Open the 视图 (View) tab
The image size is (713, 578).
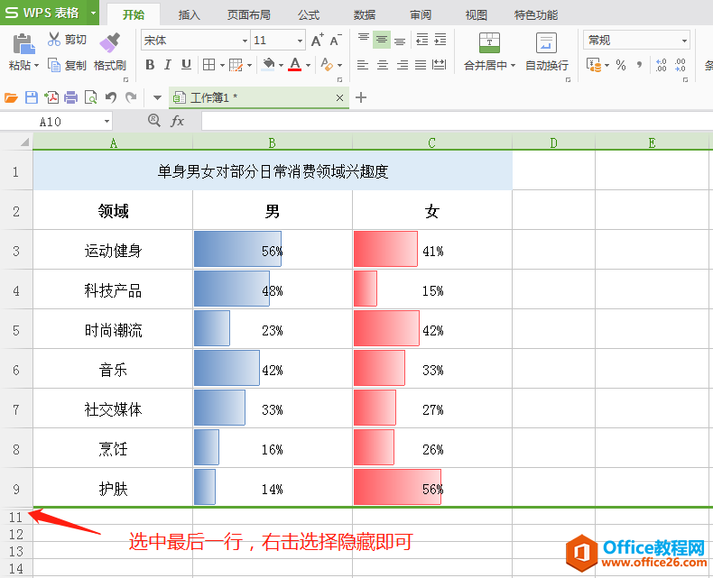pyautogui.click(x=477, y=15)
